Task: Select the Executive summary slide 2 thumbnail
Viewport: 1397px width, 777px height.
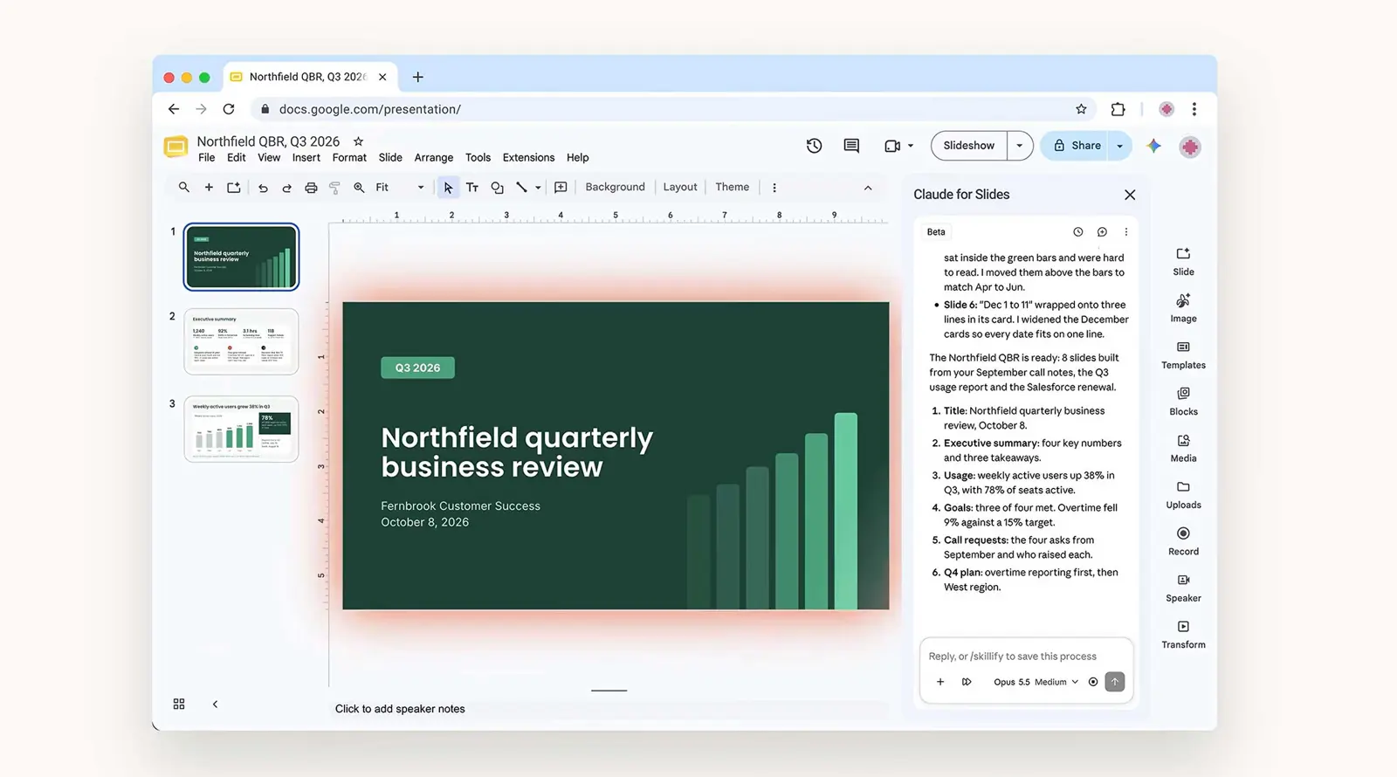Action: pyautogui.click(x=241, y=341)
